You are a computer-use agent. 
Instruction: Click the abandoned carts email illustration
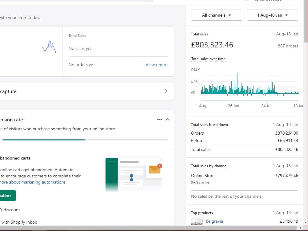[134, 174]
